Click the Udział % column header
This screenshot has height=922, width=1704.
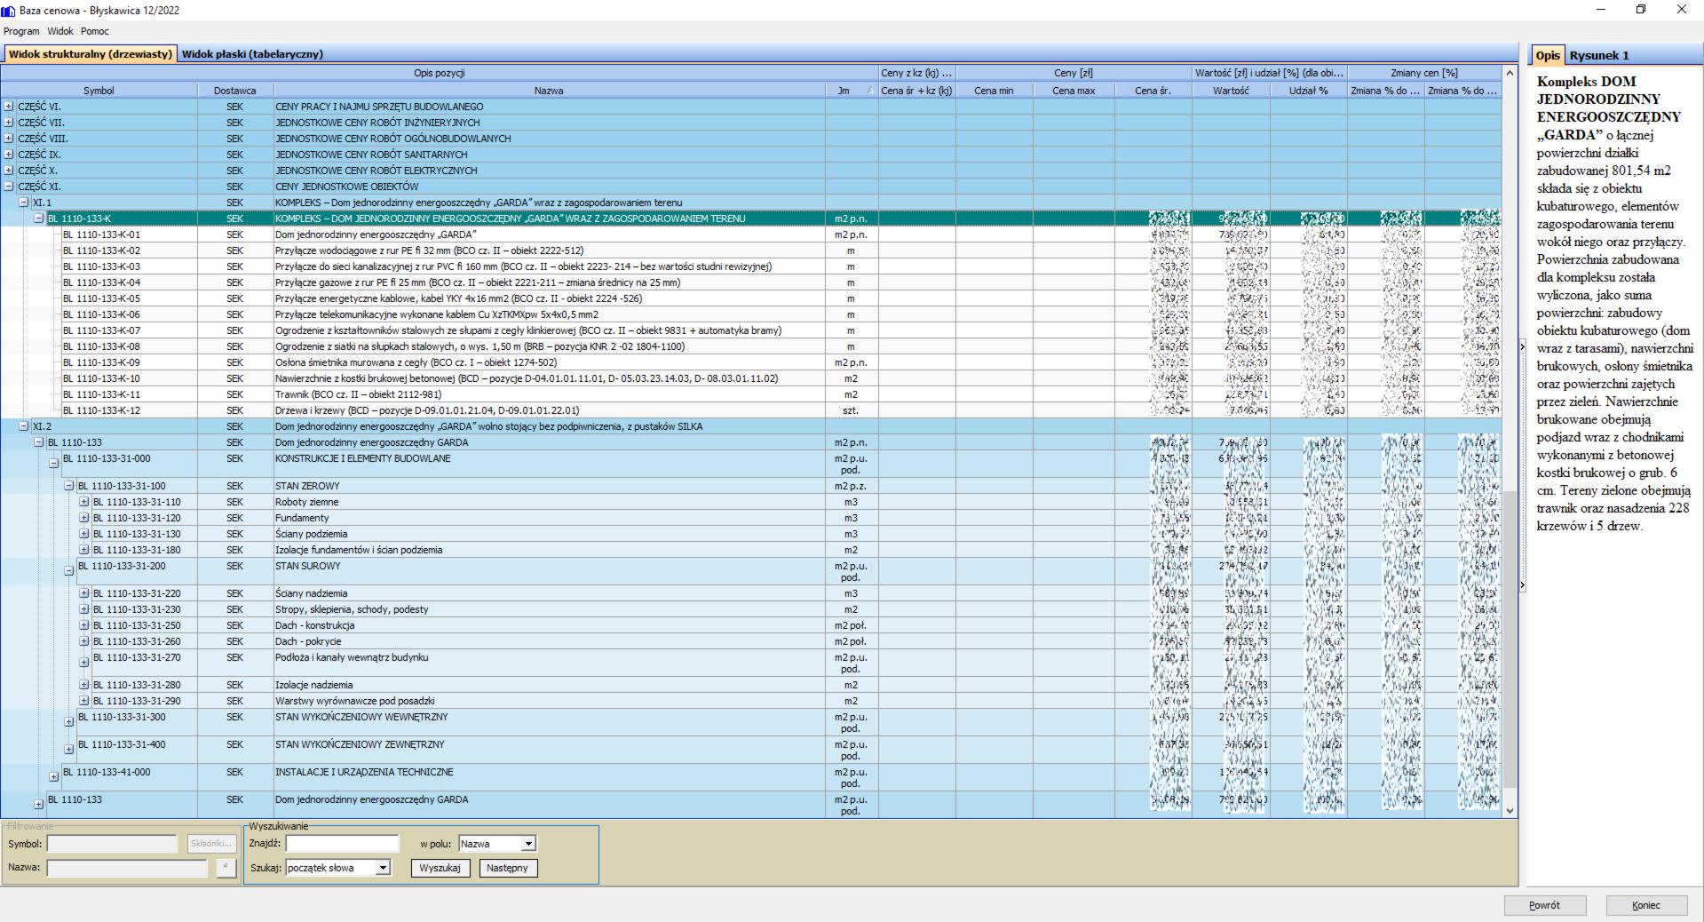tap(1309, 91)
